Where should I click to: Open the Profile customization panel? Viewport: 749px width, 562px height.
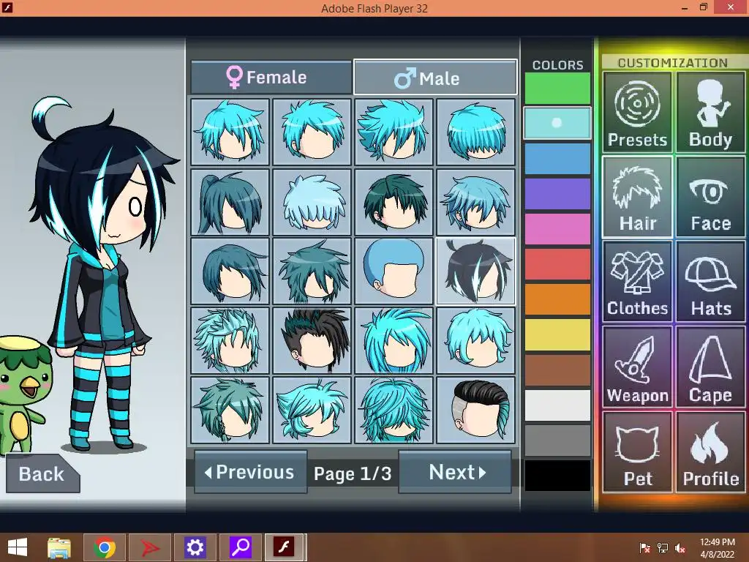tap(710, 452)
